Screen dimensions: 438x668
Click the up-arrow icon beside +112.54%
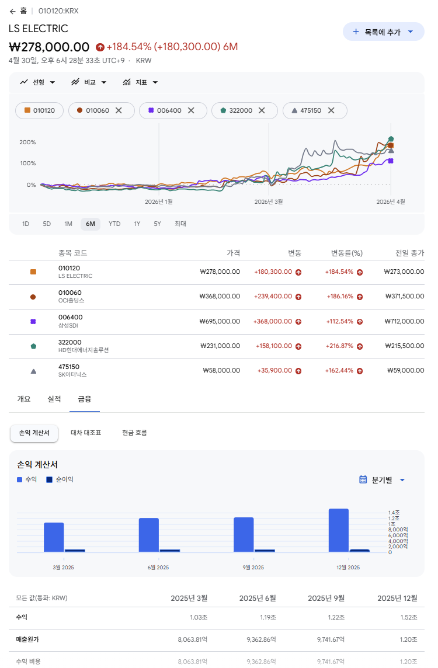click(x=360, y=322)
